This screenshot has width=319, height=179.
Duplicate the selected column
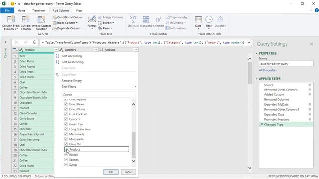tap(66, 28)
